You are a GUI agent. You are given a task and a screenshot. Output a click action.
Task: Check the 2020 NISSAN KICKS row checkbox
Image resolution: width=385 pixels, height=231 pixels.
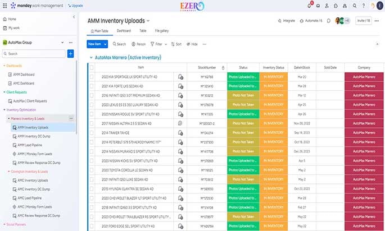click(x=92, y=161)
